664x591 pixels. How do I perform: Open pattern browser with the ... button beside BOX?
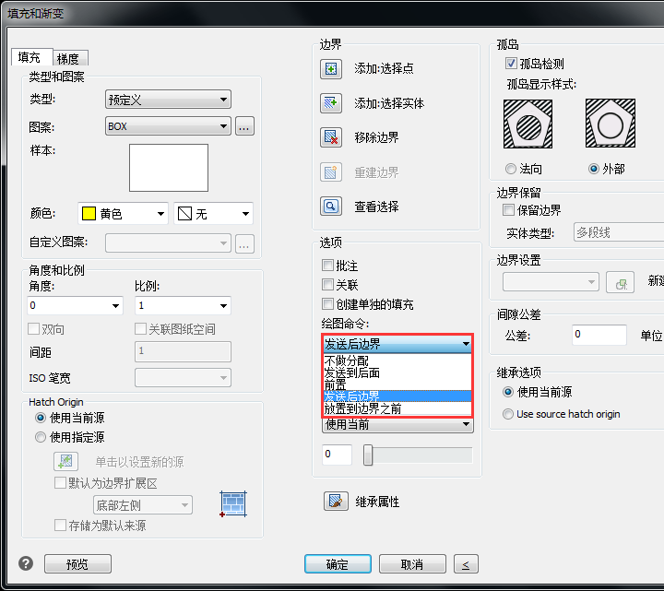coord(243,126)
